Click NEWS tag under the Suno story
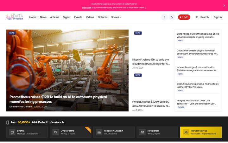Viewport: 228px width, 143px height. click(x=180, y=41)
